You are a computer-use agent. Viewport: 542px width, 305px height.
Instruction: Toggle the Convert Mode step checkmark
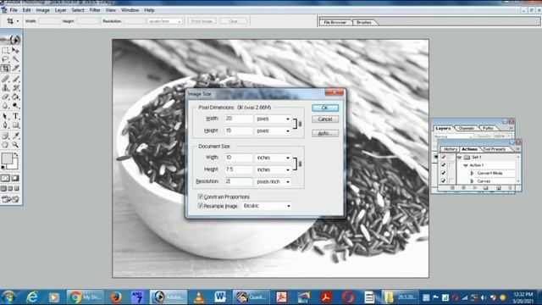[443, 173]
